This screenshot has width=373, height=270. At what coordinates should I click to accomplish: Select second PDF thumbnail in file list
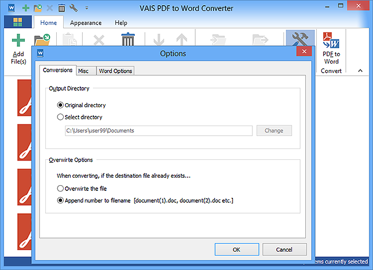(24, 142)
